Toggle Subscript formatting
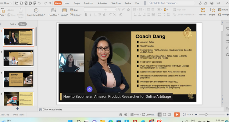This screenshot has height=122, width=229. (115, 14)
